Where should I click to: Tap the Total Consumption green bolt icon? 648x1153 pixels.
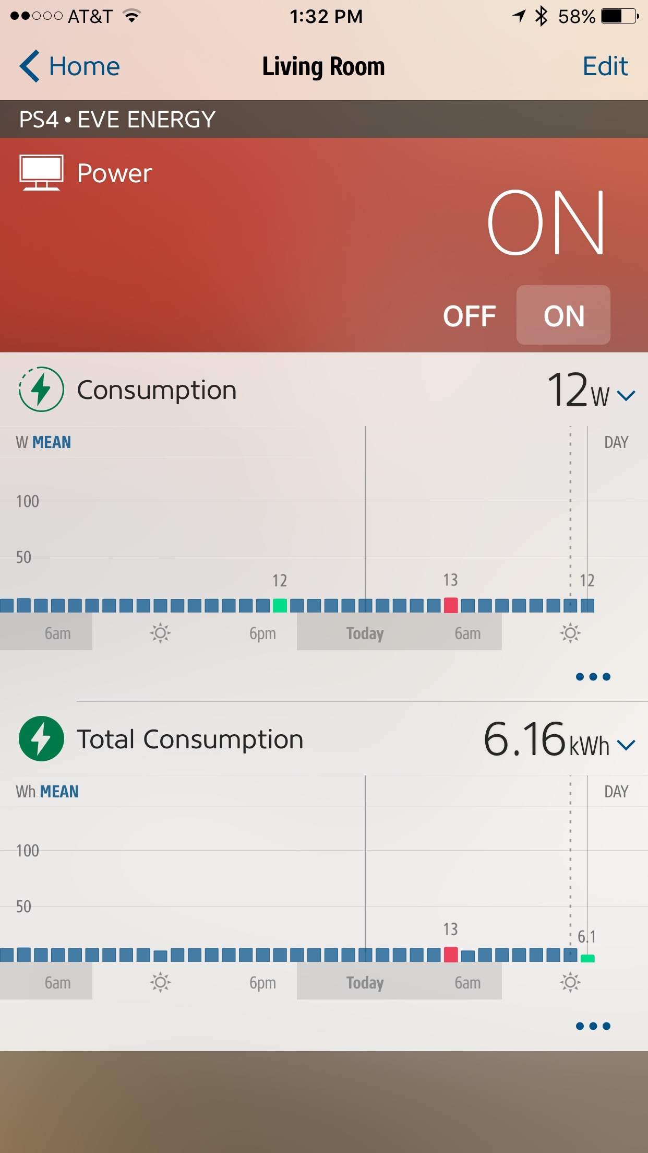click(x=41, y=739)
